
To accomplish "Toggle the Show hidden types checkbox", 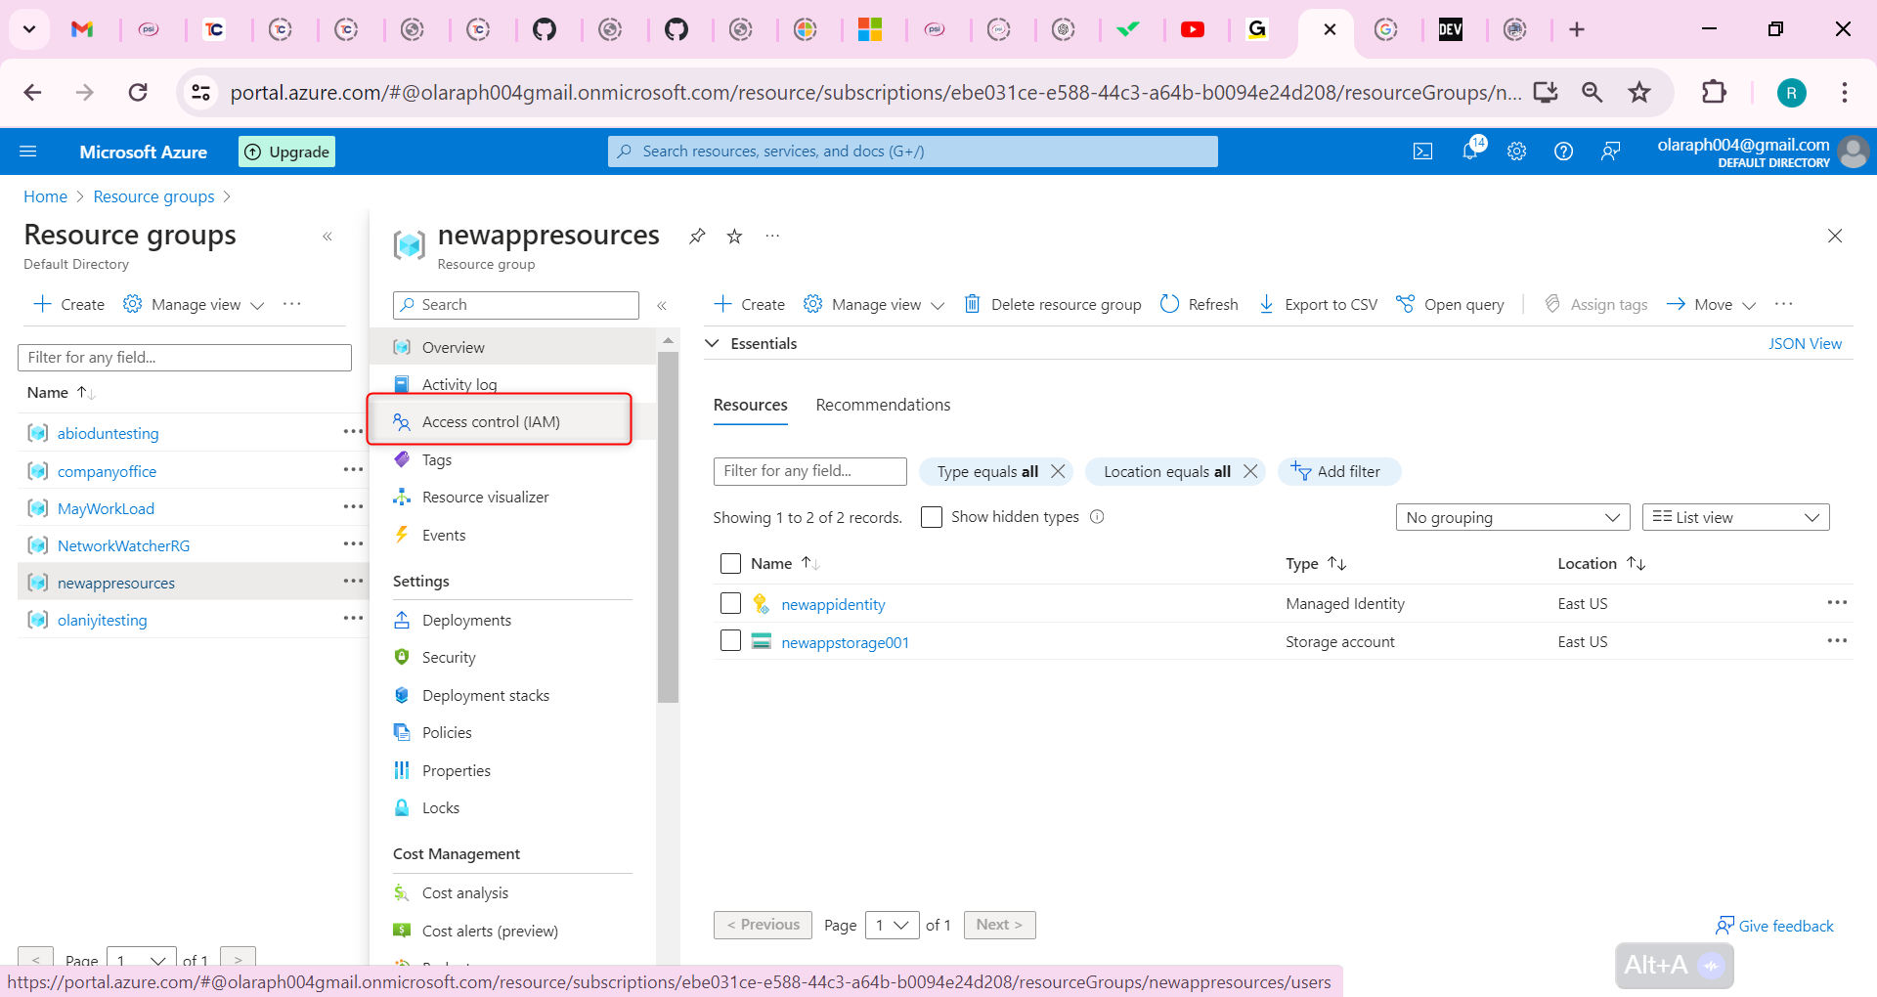I will (932, 517).
